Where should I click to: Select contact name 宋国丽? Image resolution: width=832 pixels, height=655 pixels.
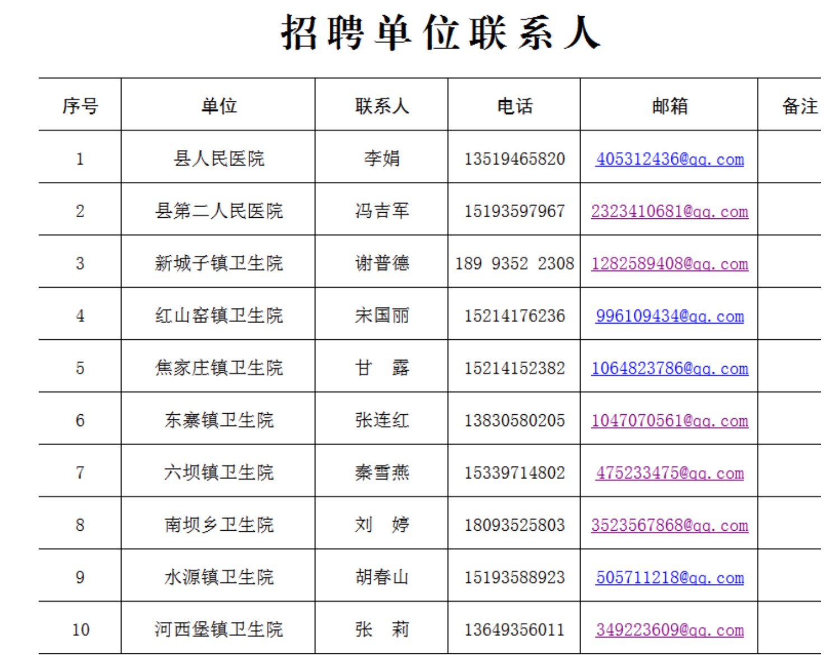point(382,316)
